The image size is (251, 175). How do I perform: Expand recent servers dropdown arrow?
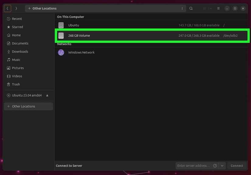pos(222,166)
